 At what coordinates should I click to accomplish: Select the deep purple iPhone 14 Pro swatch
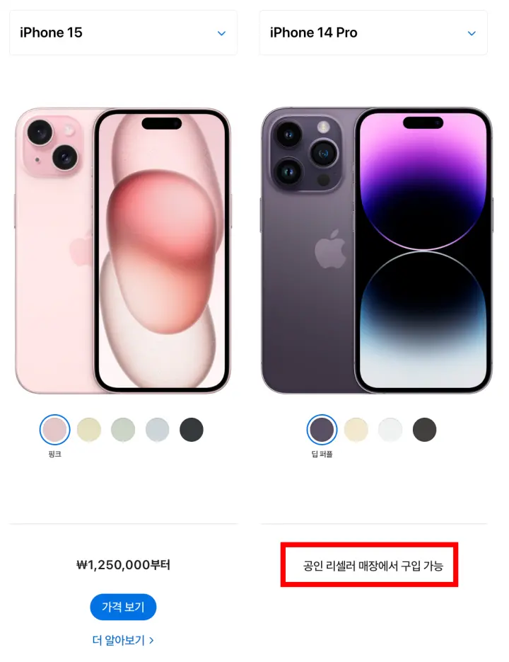pos(322,430)
